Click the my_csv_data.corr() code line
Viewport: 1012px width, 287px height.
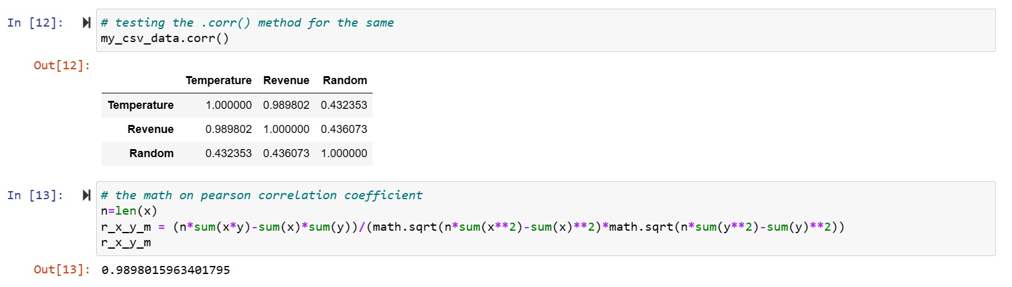pyautogui.click(x=165, y=38)
